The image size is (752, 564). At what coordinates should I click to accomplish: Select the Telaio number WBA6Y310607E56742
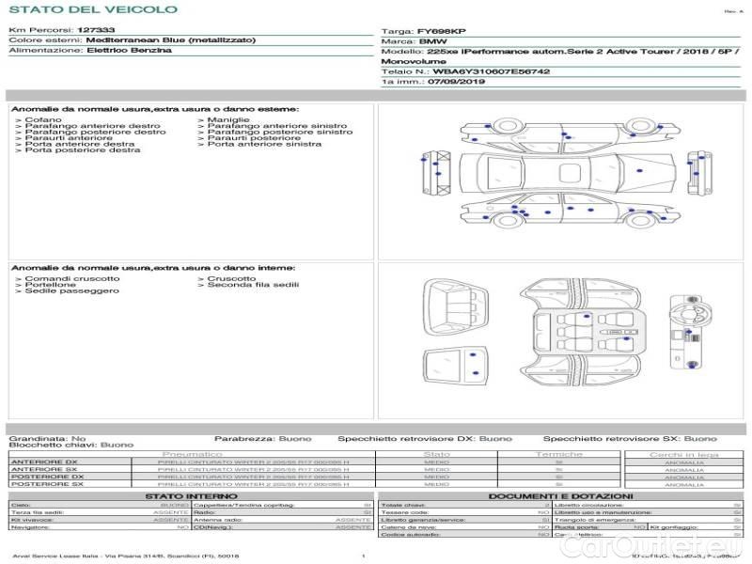coord(491,72)
